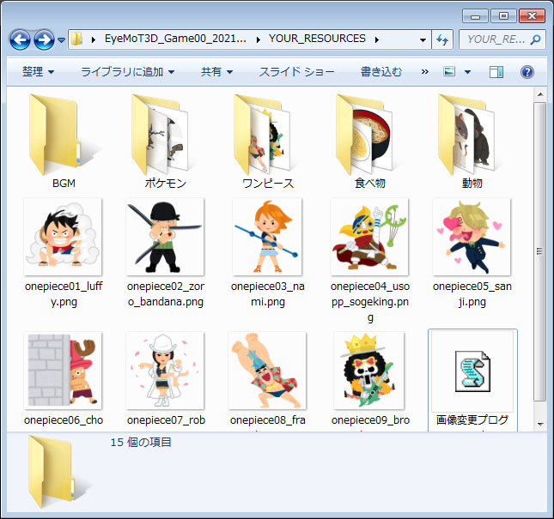Open the address bar history dropdown
Viewport: 554px width, 519px height.
[423, 39]
